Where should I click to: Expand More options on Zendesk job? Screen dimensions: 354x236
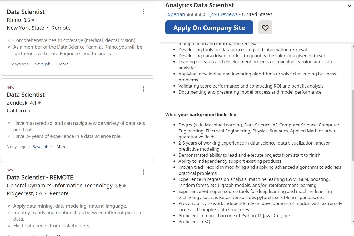click(x=63, y=147)
